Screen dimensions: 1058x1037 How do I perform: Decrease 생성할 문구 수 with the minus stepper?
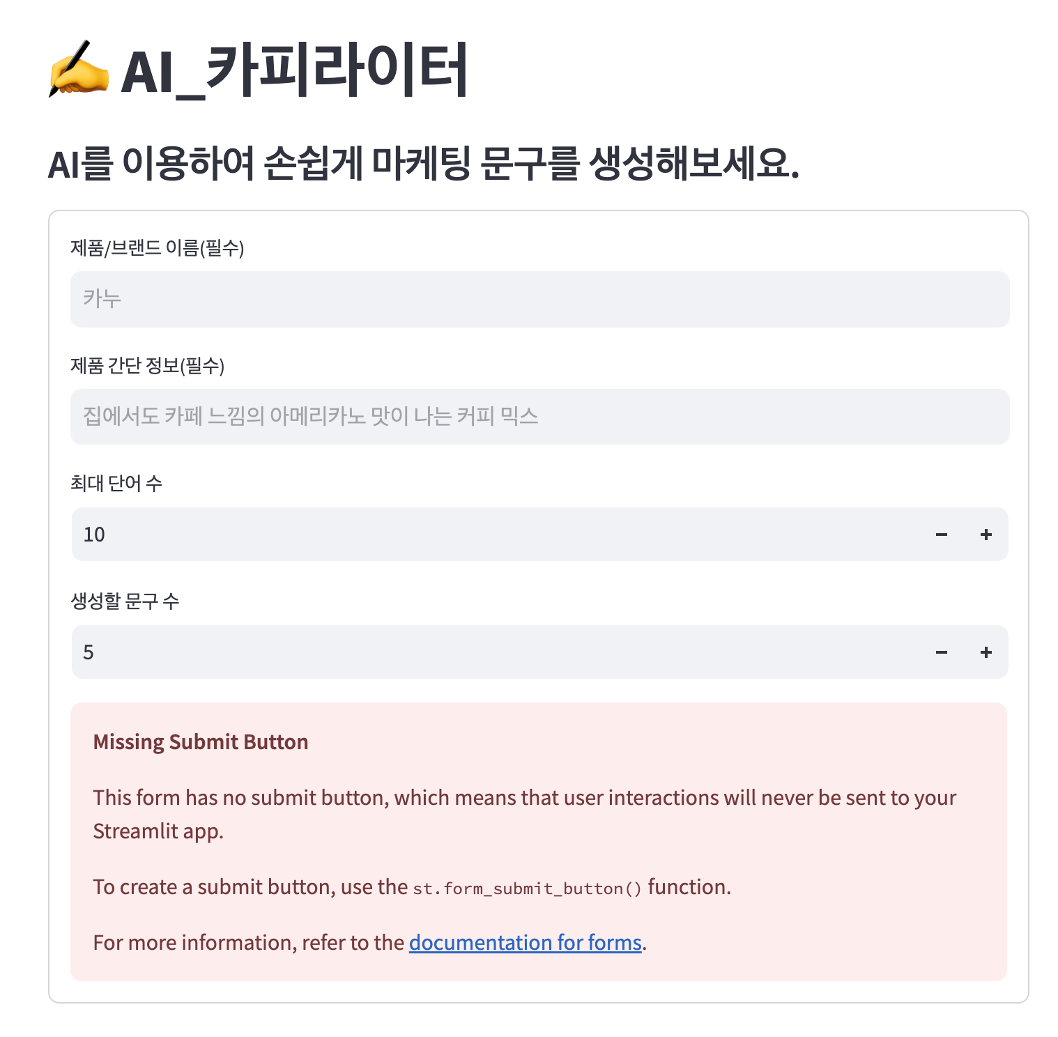(x=941, y=652)
